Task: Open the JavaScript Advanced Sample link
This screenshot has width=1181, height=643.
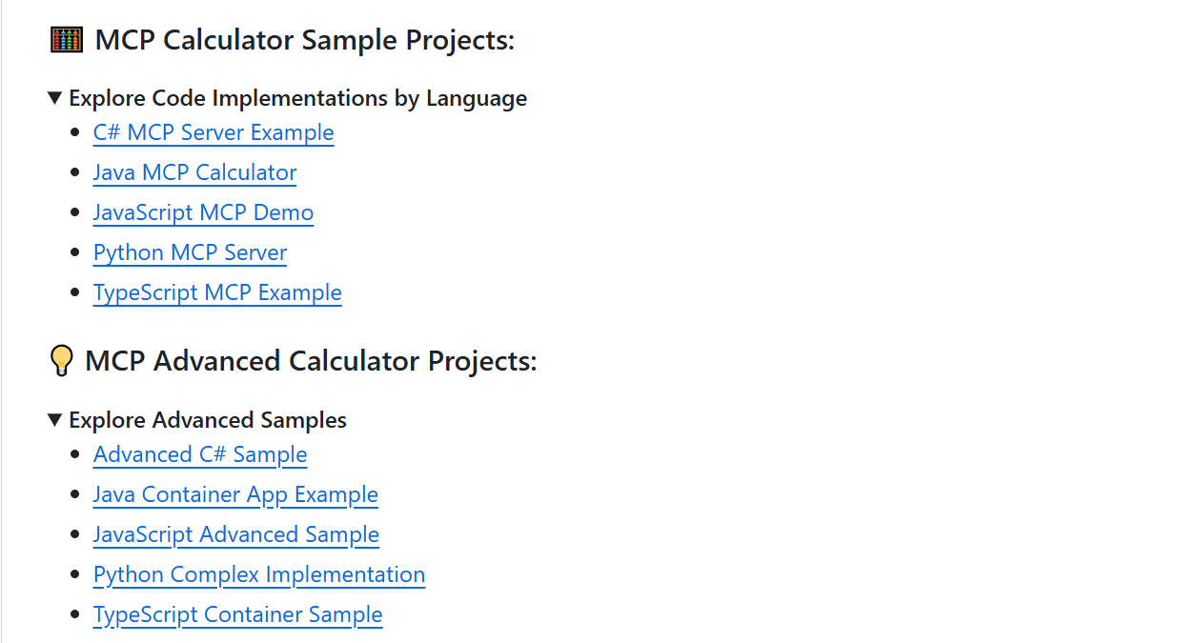Action: tap(236, 534)
